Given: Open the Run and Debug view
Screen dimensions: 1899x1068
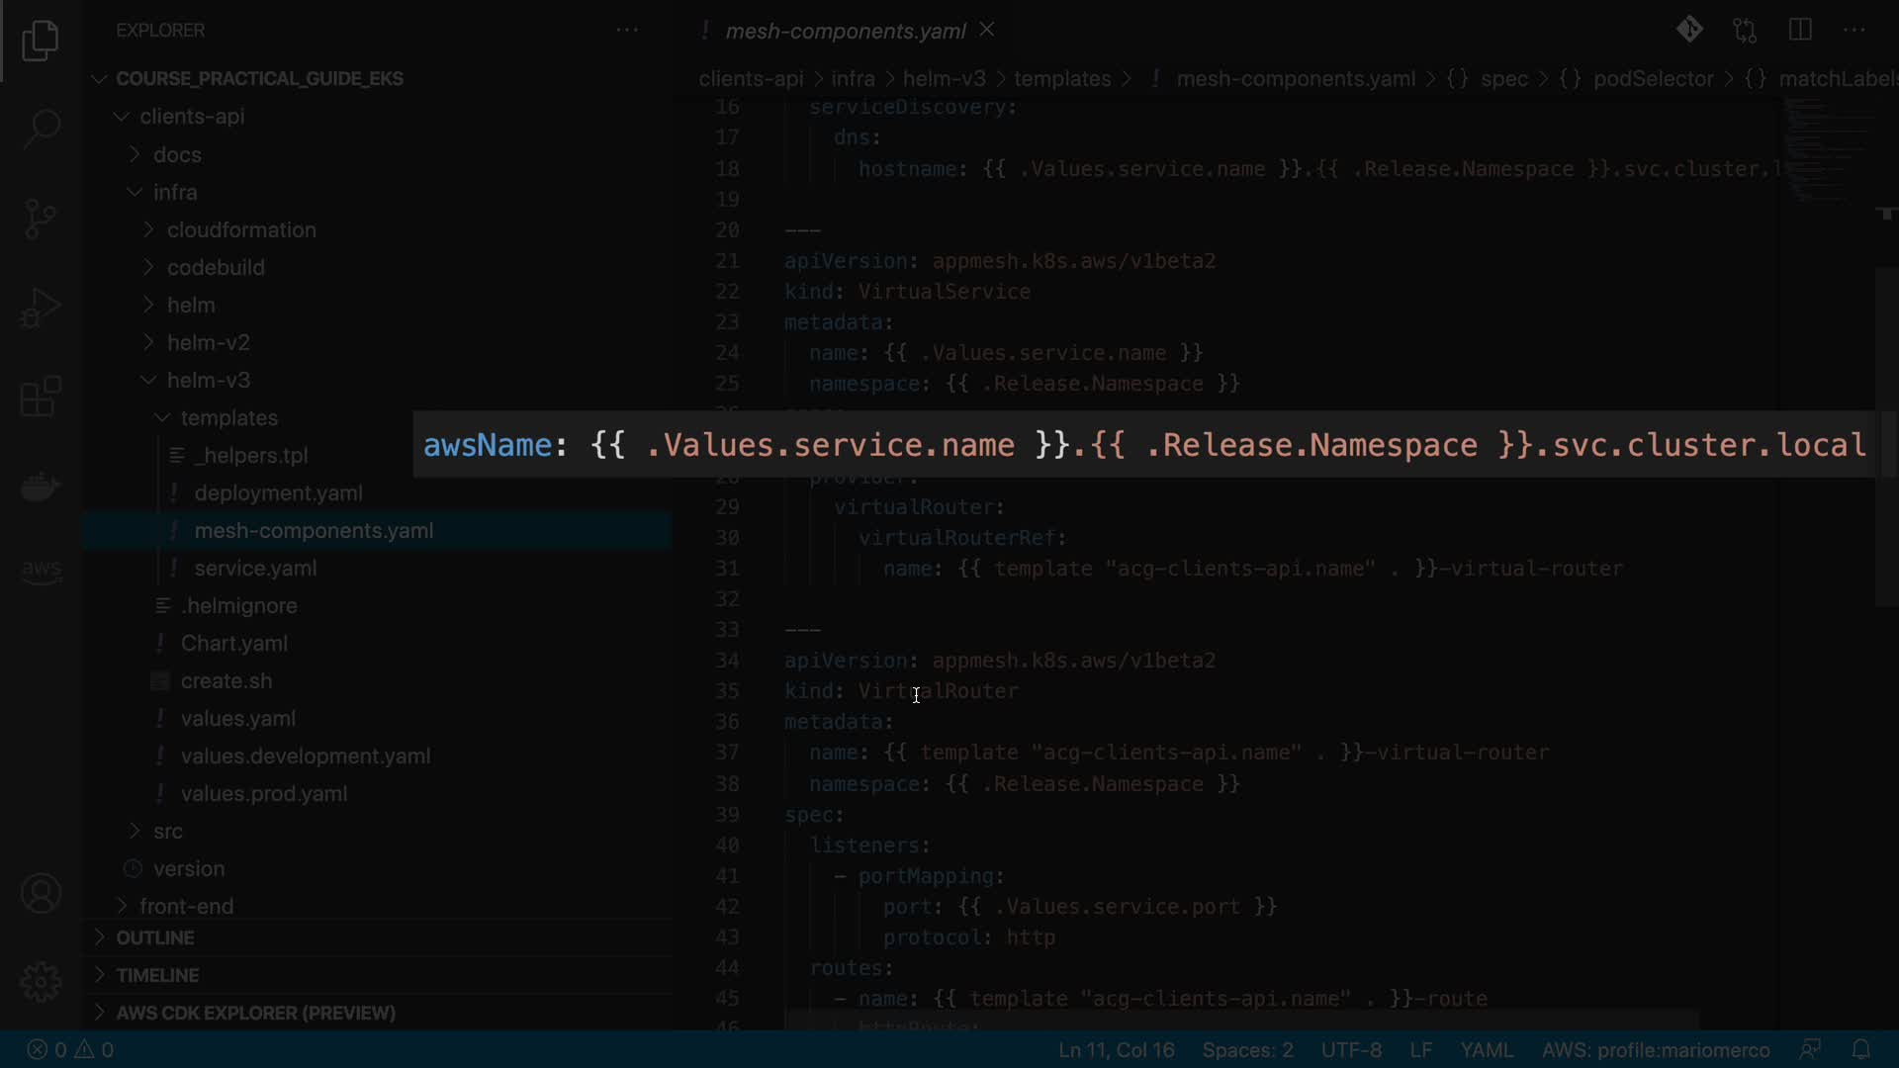Looking at the screenshot, I should click(41, 308).
